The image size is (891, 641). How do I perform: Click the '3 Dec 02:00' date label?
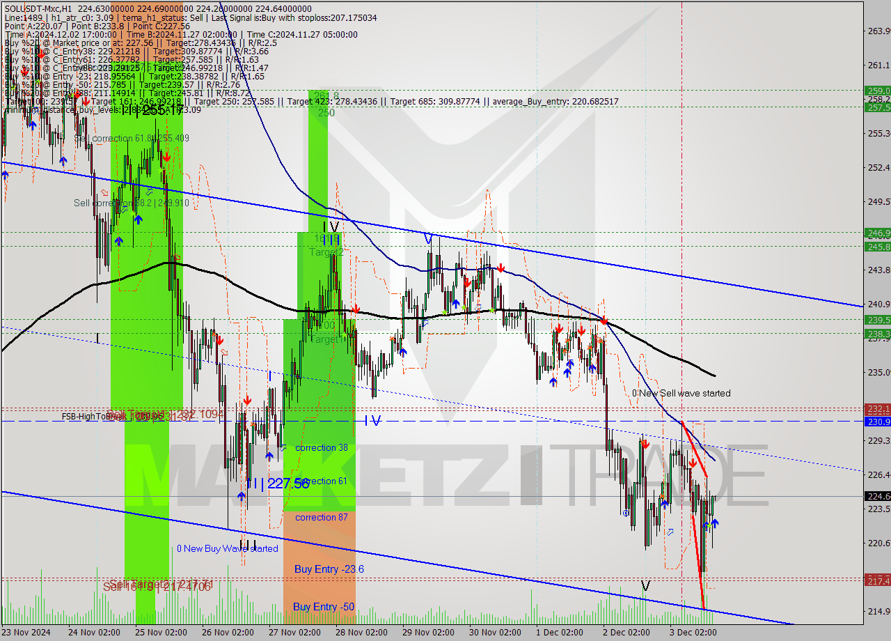[693, 633]
